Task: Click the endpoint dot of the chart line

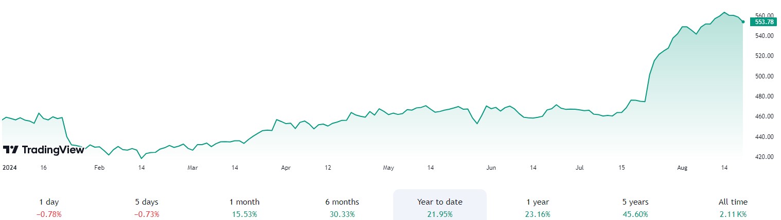Action: (743, 22)
